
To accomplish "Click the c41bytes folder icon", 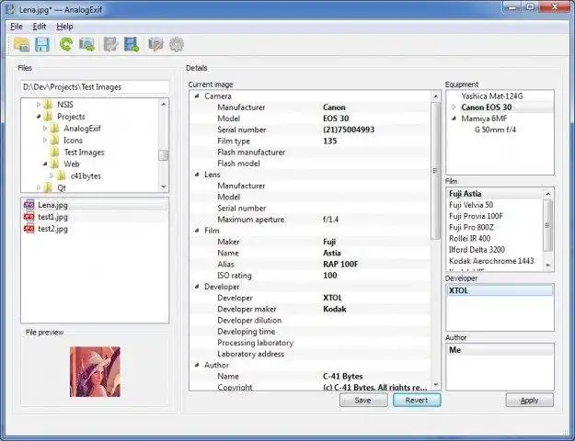I will tap(62, 175).
